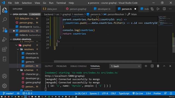Open the editor More Actions ellipsis
The height and width of the screenshot is (98, 175).
click(170, 9)
